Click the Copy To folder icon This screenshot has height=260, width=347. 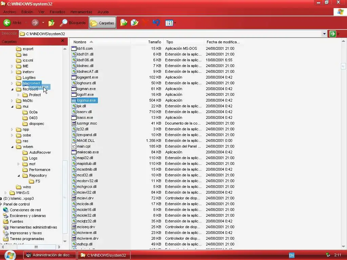click(x=135, y=23)
